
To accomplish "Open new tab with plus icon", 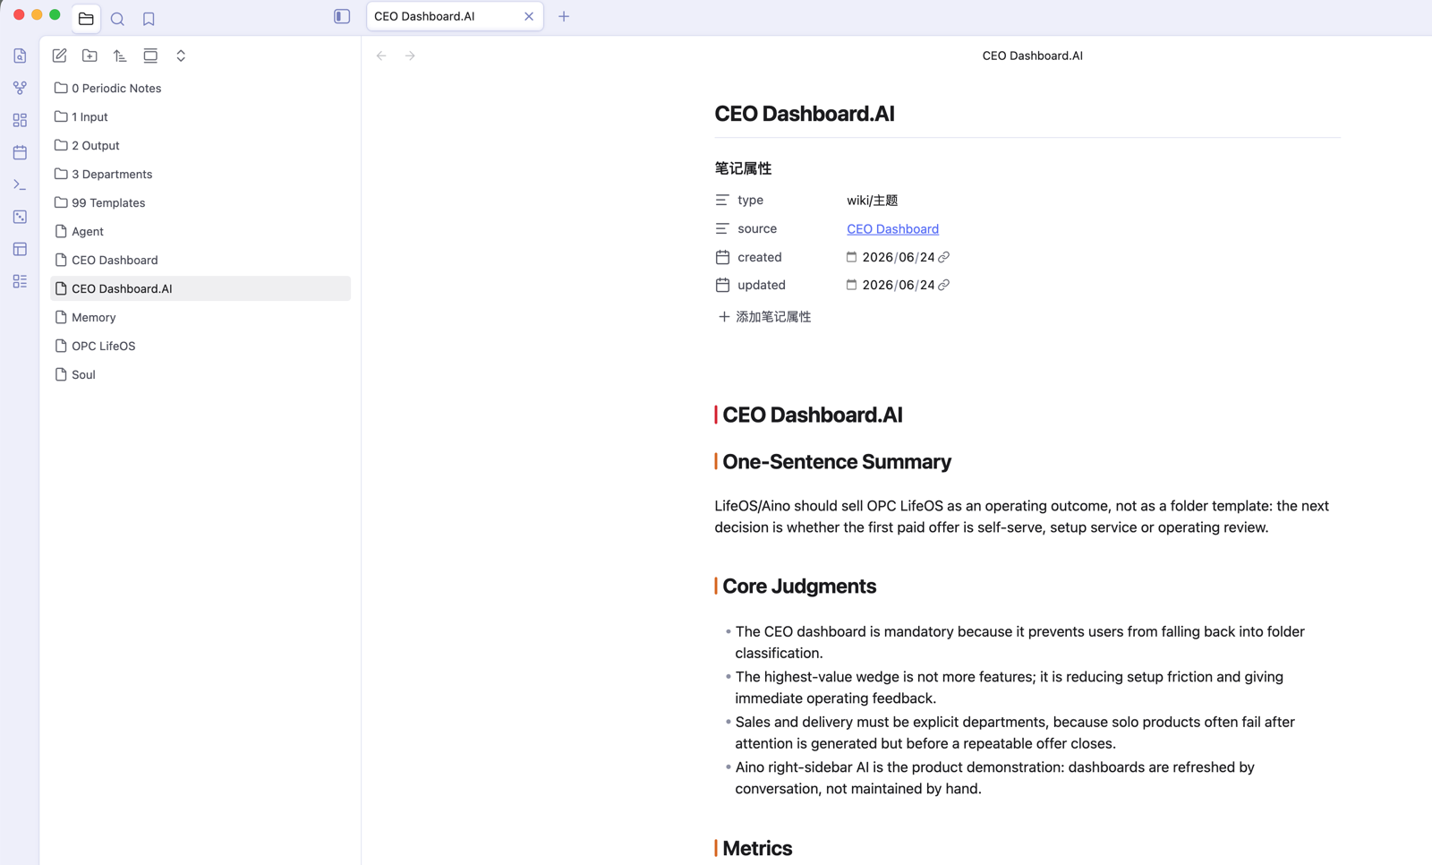I will click(564, 16).
